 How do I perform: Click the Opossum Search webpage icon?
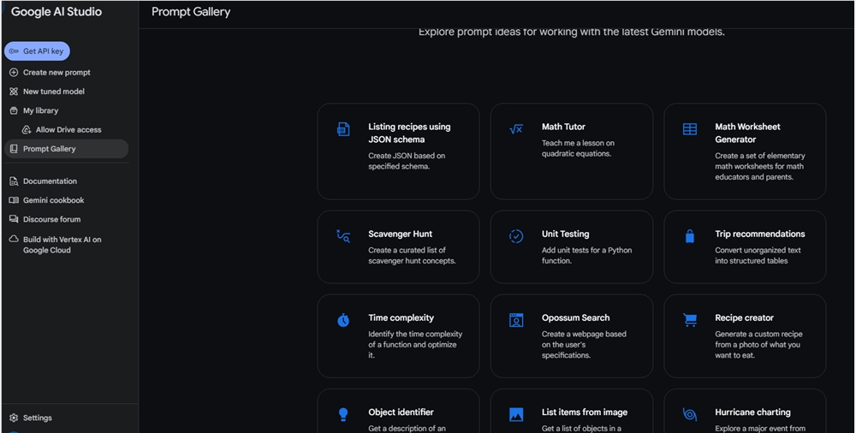(x=516, y=320)
